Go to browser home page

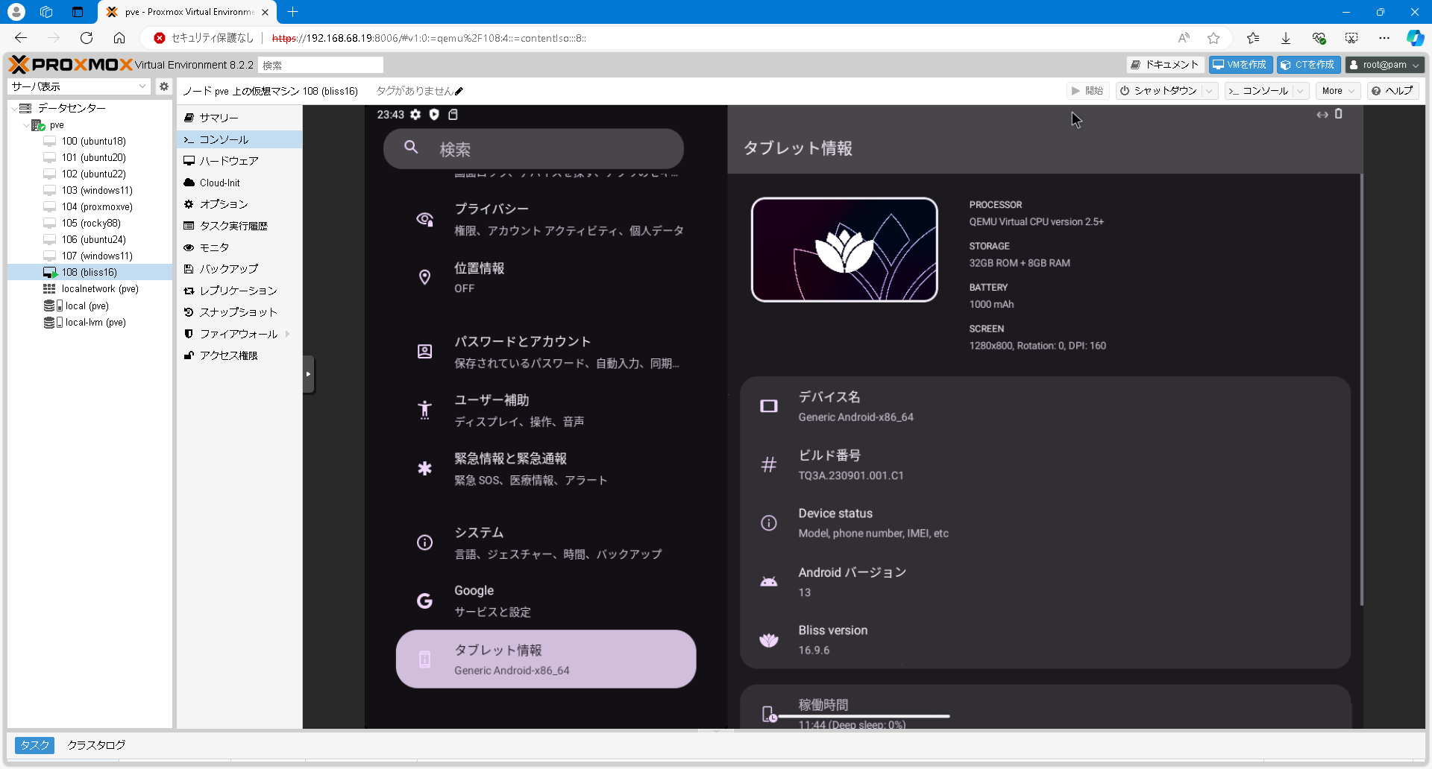119,38
